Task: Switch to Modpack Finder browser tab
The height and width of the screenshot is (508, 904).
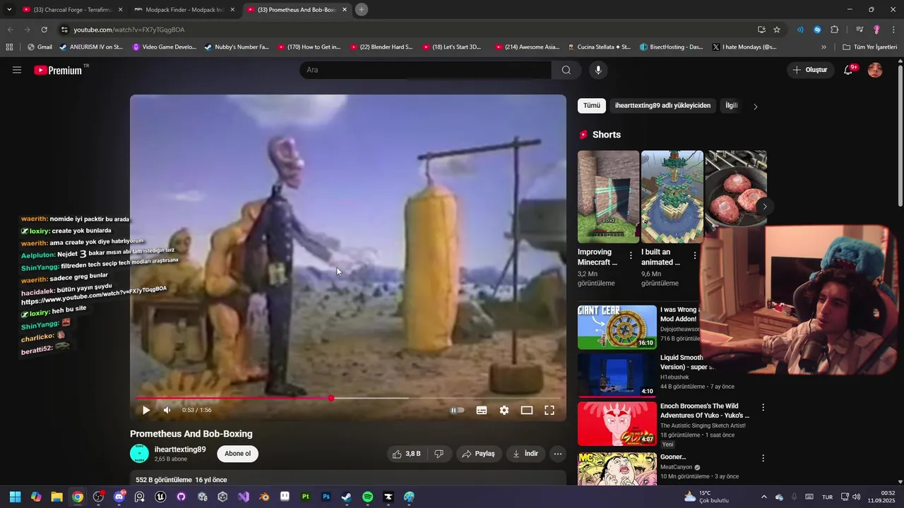Action: pos(185,10)
